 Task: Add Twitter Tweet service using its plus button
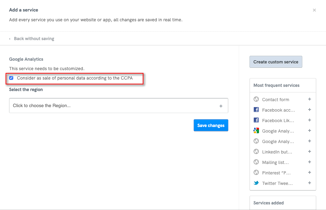[x=309, y=183]
